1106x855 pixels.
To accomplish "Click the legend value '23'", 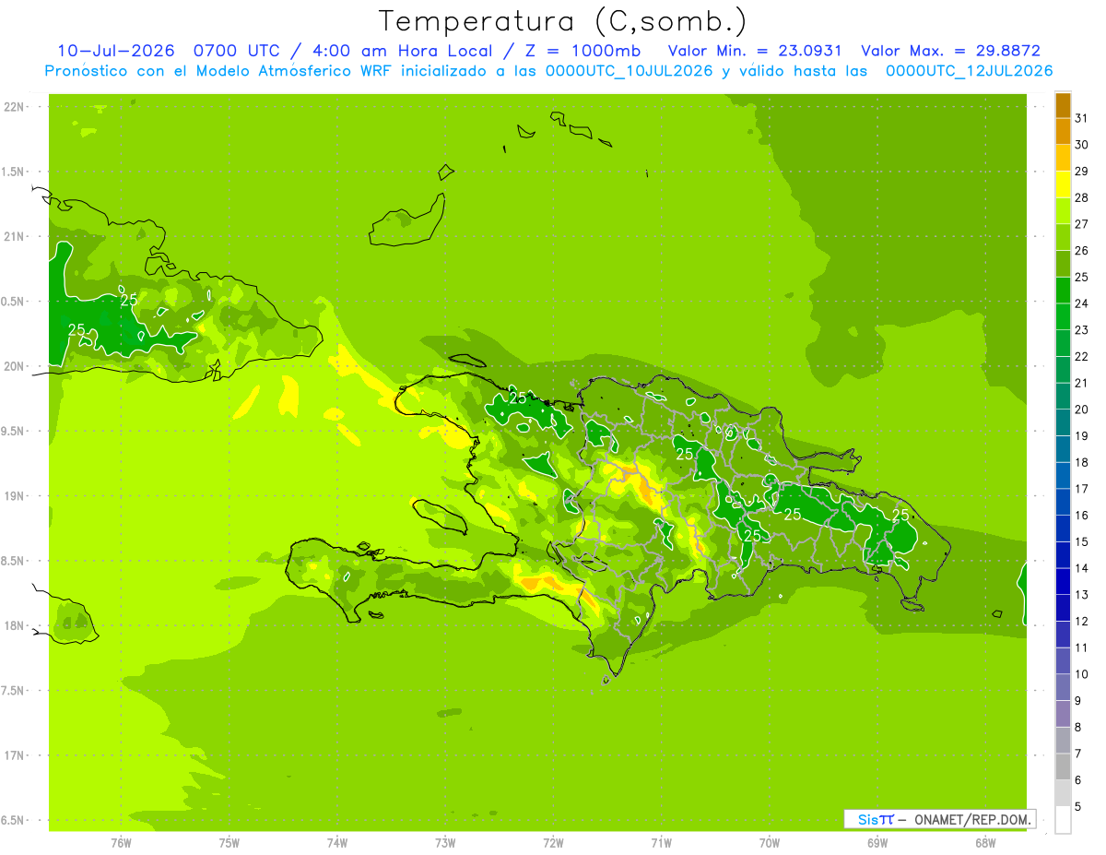I will 1081,330.
